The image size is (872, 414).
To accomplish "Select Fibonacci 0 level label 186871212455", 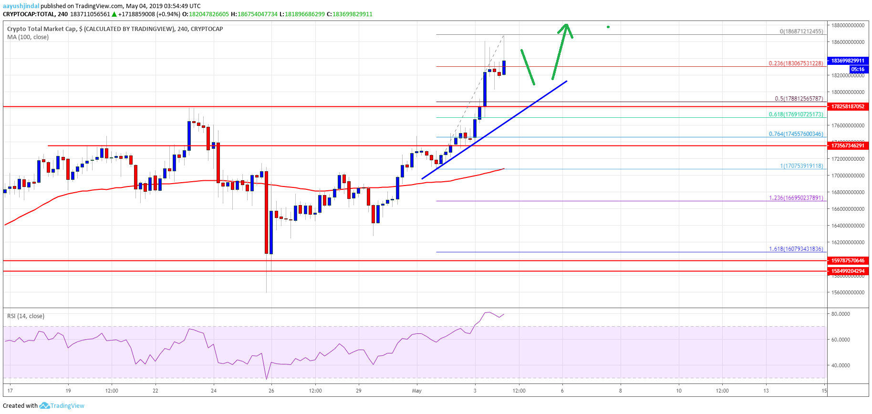I will coord(801,31).
